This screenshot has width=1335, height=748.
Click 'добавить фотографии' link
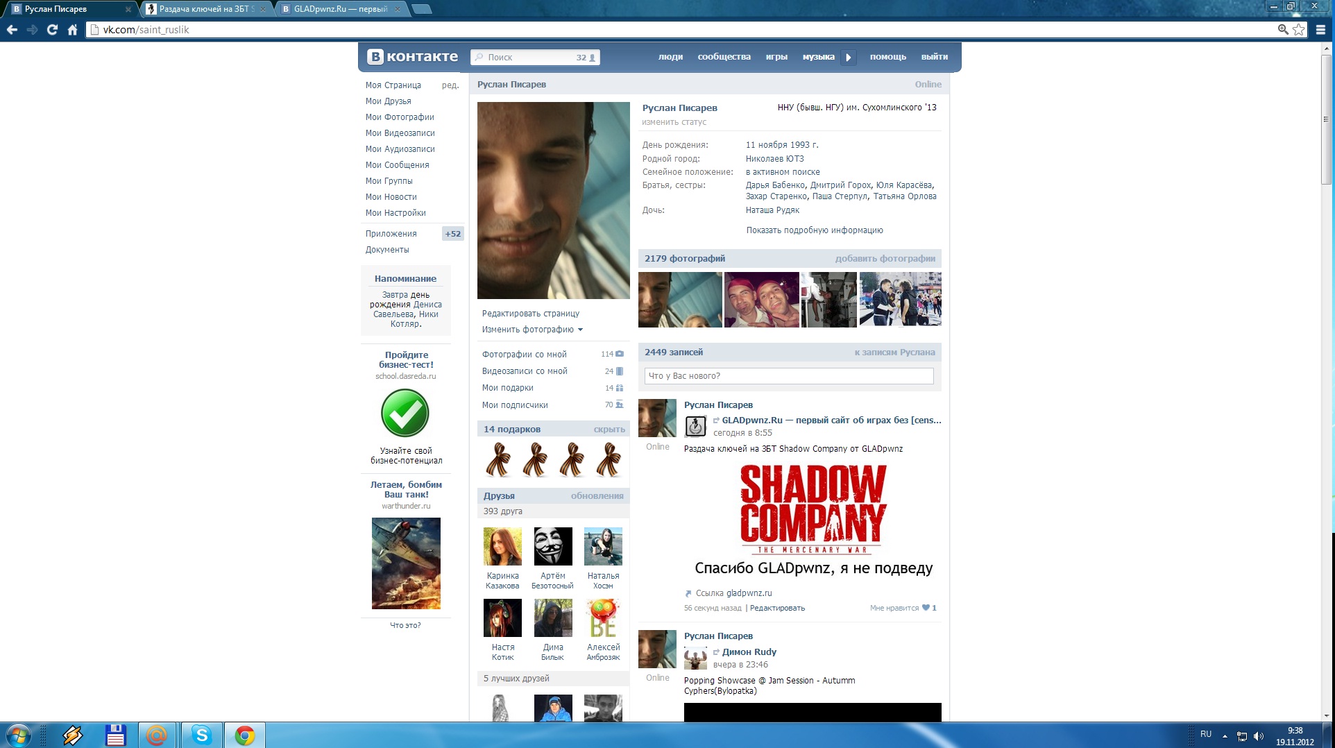pos(885,259)
